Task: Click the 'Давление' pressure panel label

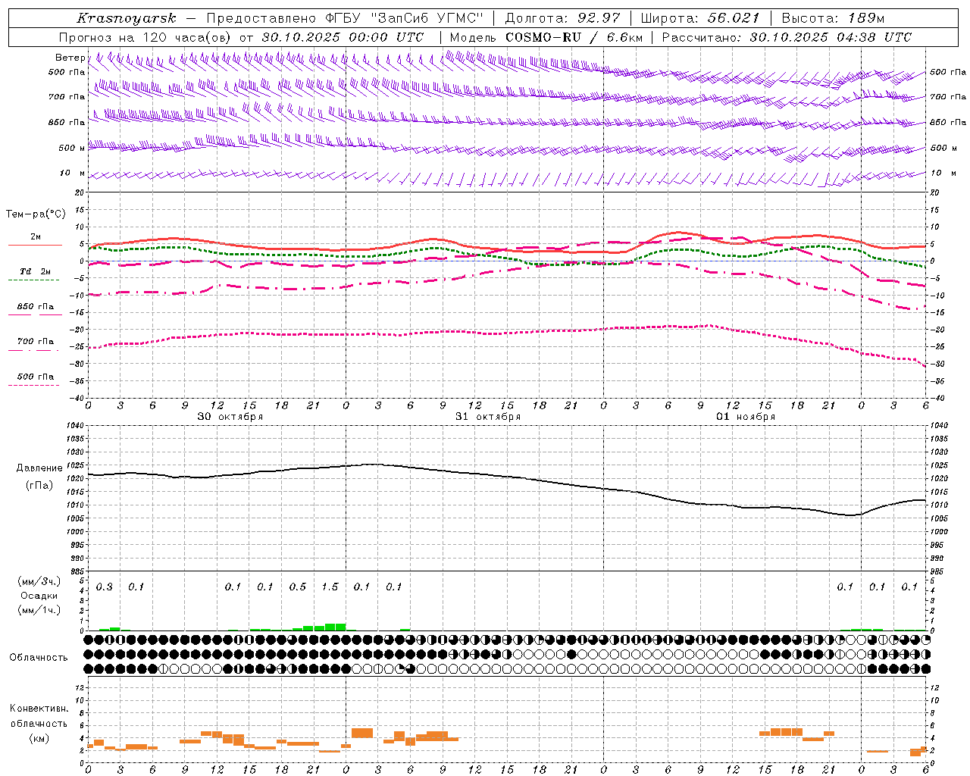Action: pos(39,468)
